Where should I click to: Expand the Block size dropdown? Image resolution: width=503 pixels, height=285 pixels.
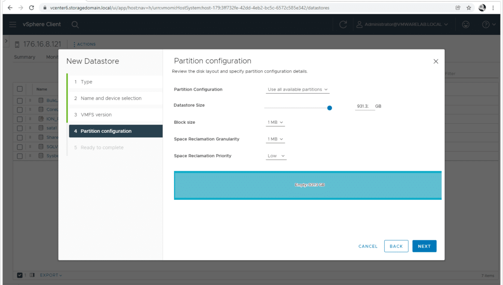(275, 123)
